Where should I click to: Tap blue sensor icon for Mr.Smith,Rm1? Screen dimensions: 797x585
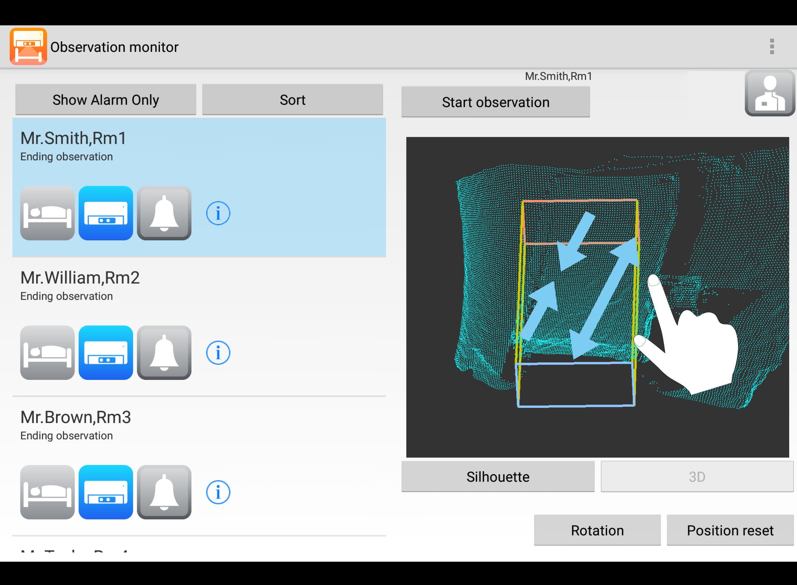106,213
